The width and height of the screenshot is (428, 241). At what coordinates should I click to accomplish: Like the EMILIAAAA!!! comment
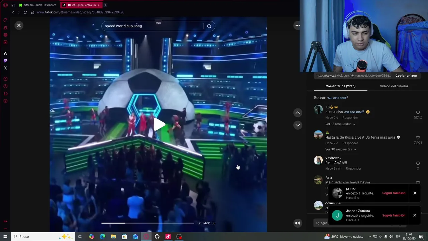tap(418, 163)
